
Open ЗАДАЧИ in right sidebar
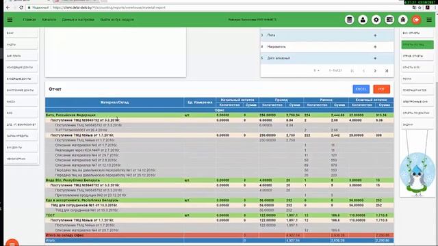[x=417, y=124]
